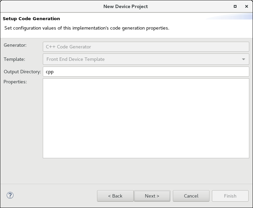Screen dimensions: 253x208
Task: Maximize the New Device Project window
Action: [235, 6]
